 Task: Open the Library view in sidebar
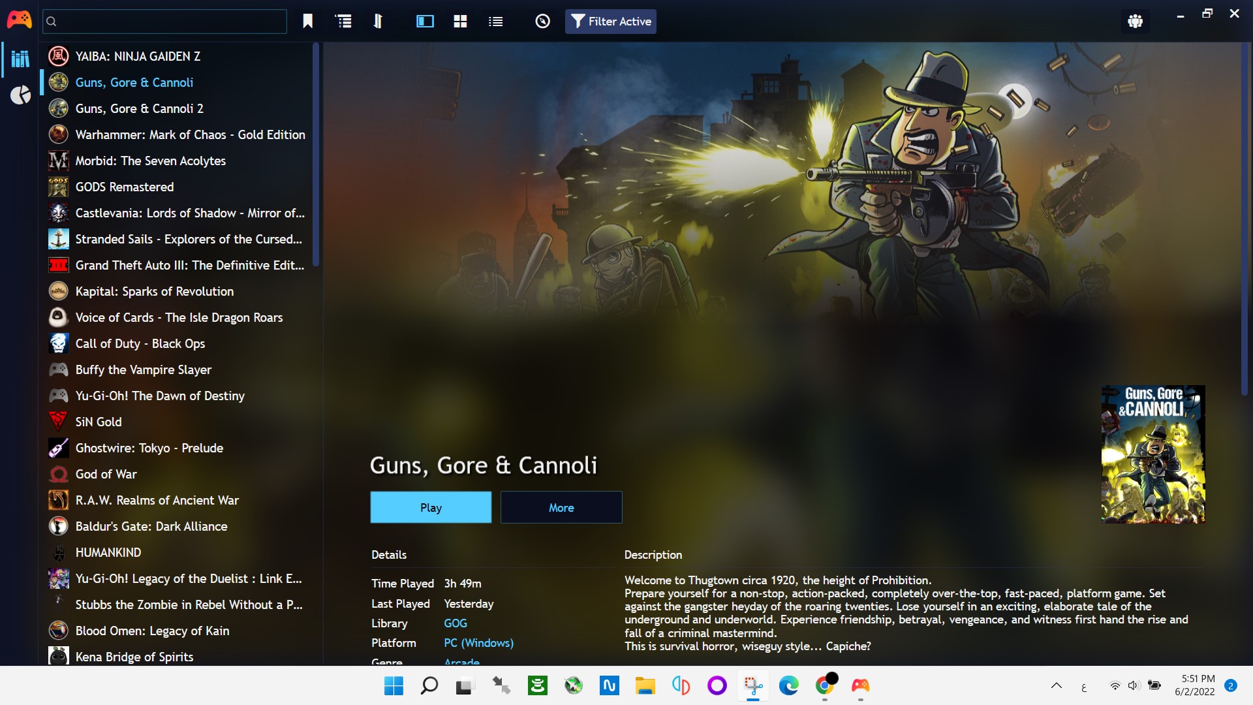(20, 59)
